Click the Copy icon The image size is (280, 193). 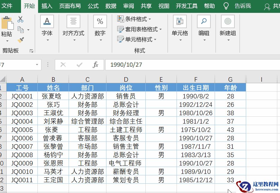coord(21,30)
